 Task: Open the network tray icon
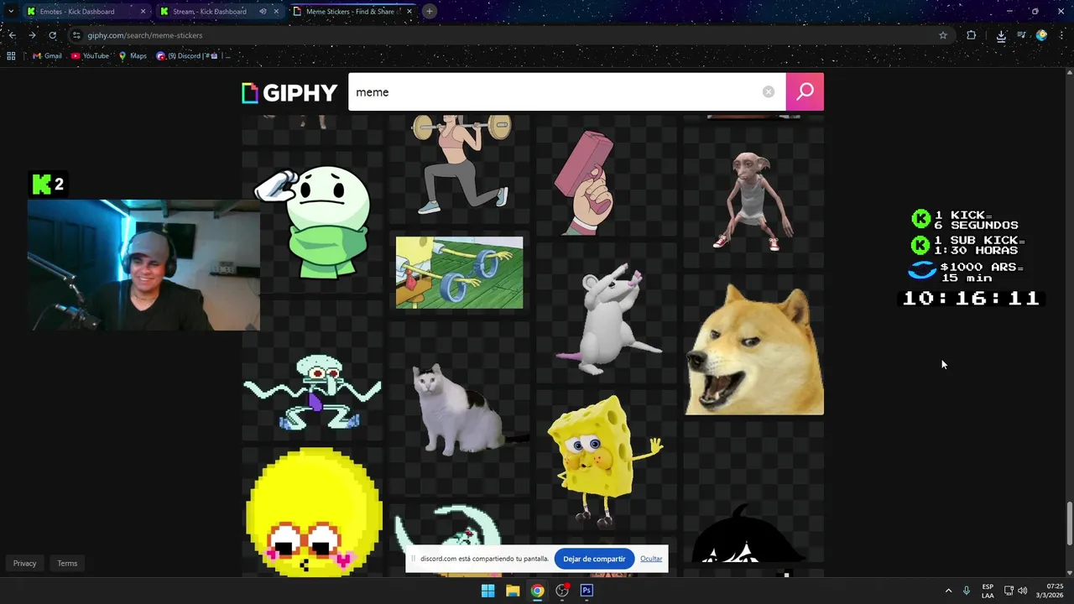[x=1009, y=591]
